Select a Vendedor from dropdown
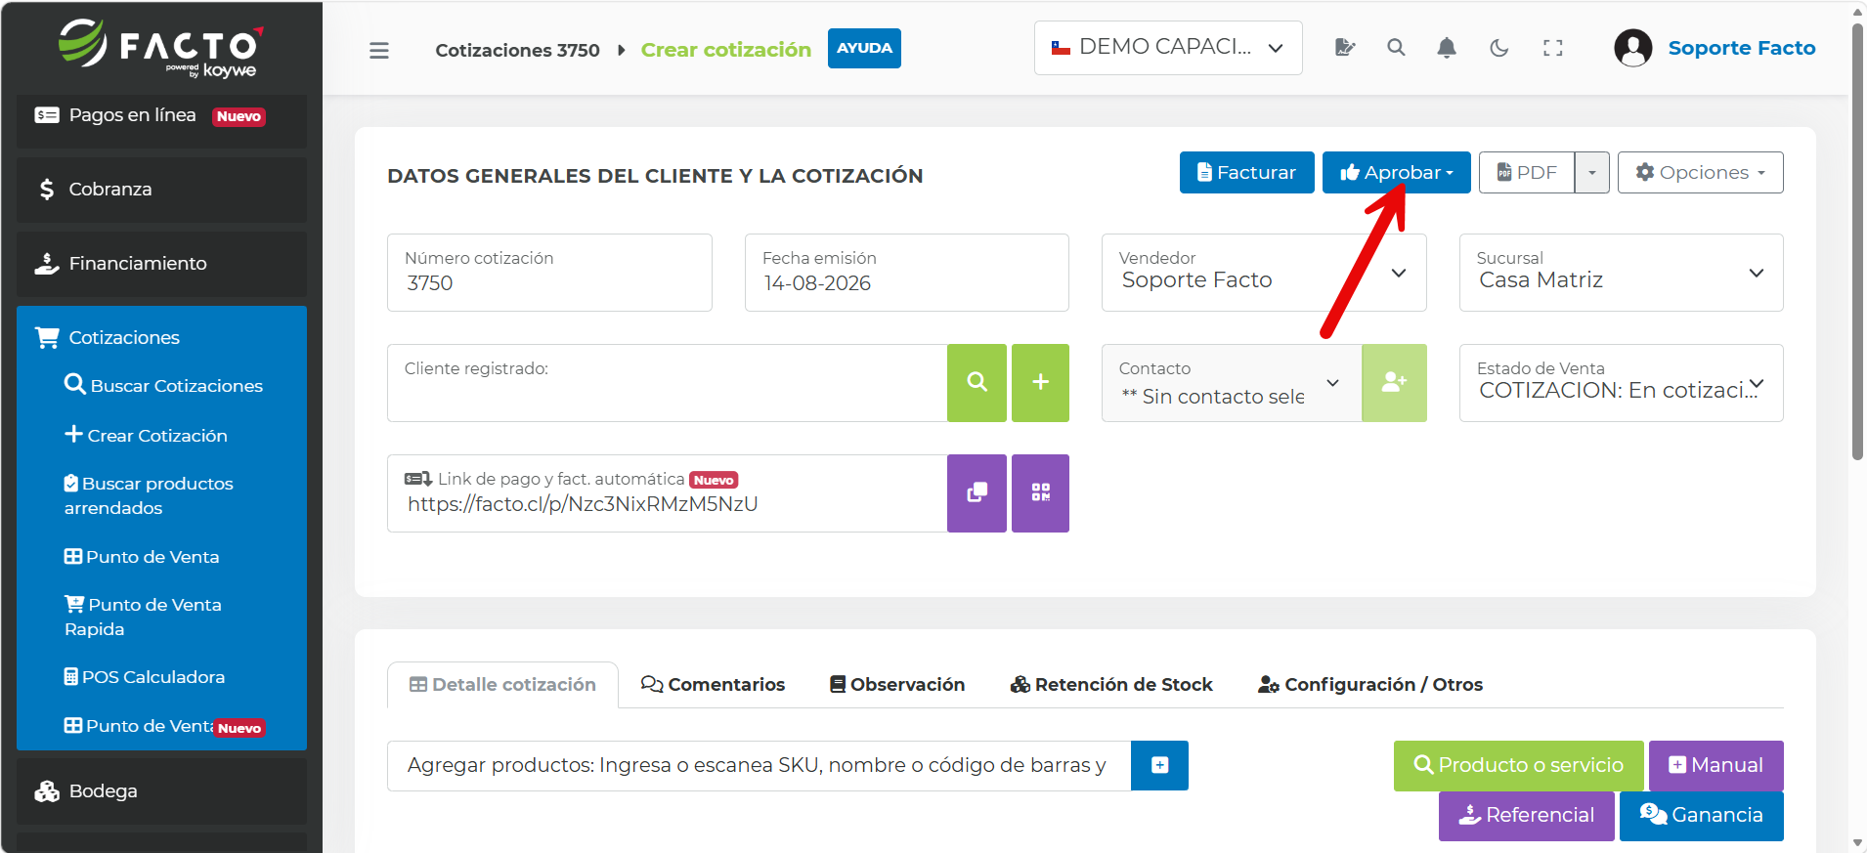This screenshot has height=853, width=1867. pyautogui.click(x=1264, y=273)
